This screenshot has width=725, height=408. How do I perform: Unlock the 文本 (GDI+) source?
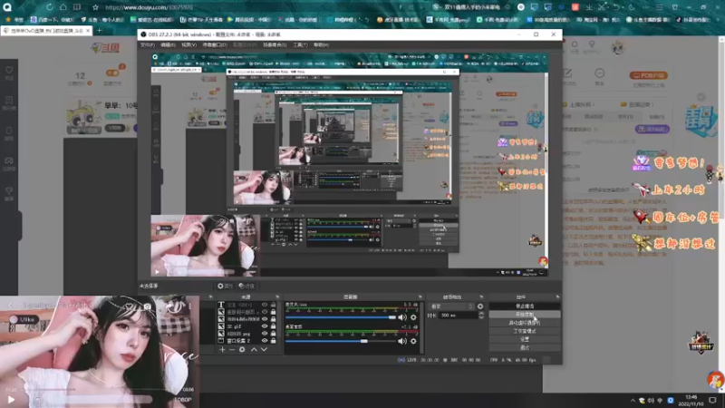[x=274, y=305]
